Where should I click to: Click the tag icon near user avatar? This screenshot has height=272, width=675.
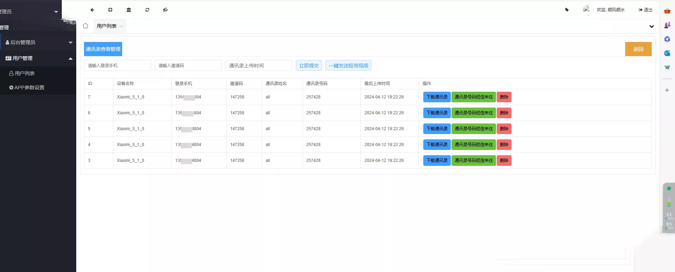(x=567, y=10)
